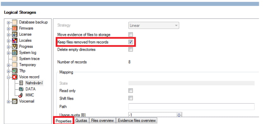Screen dimensions: 268x124
Task: Tick the Read only checkbox
Action: (131, 91)
